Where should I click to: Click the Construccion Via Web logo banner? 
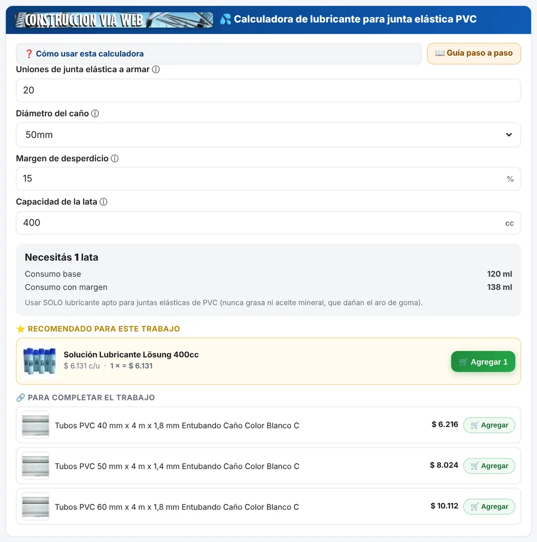(114, 20)
